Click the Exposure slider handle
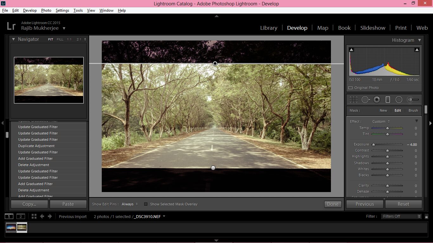This screenshot has width=433, height=243. tap(373, 145)
